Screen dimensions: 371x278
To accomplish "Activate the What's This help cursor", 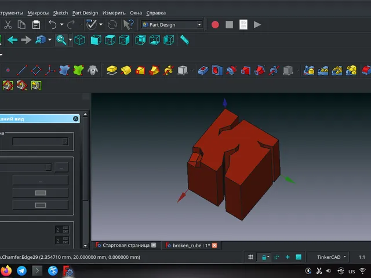I will point(129,24).
